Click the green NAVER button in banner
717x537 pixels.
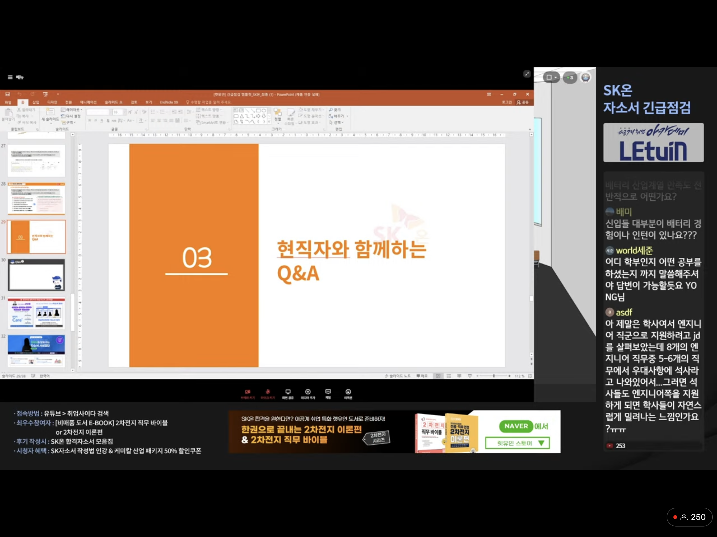[x=516, y=426]
